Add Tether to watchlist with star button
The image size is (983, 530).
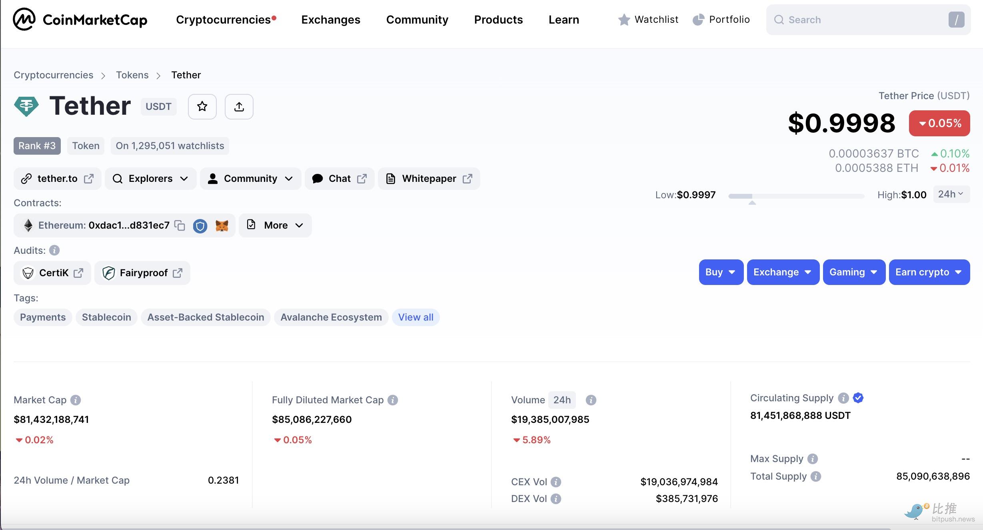click(x=202, y=107)
